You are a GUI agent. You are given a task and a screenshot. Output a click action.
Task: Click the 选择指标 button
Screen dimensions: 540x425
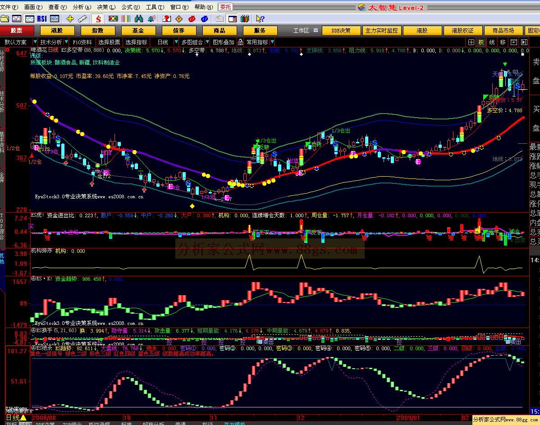click(x=136, y=42)
